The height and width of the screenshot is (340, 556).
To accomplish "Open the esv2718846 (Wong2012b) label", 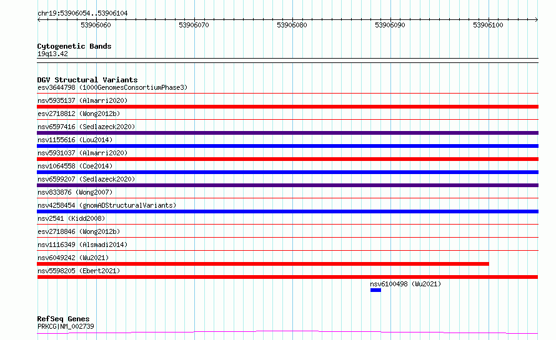I will coord(79,231).
